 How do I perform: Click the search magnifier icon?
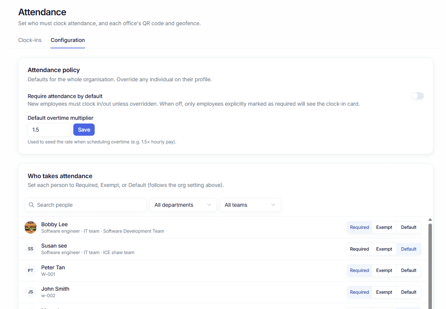tap(32, 205)
